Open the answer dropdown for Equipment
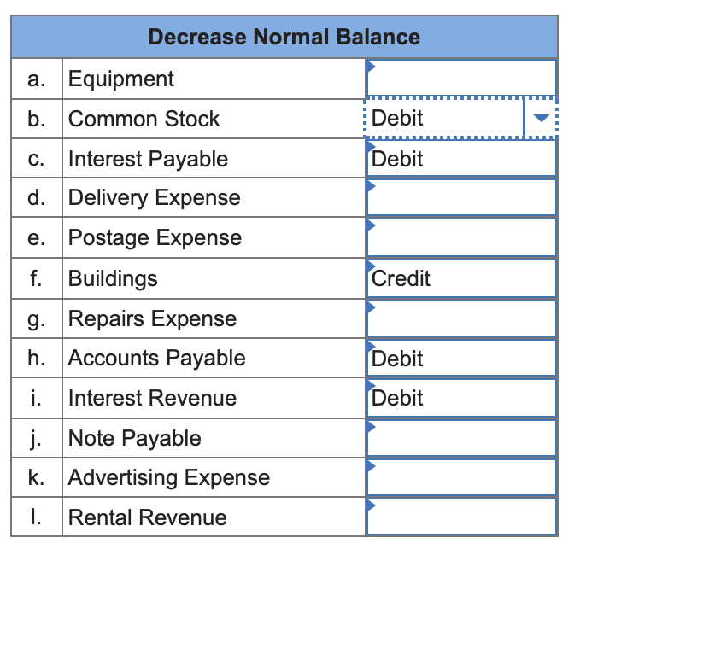This screenshot has width=709, height=660. (461, 78)
